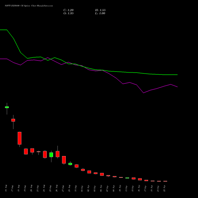Click the red candlestick above 22 Sep
The width and height of the screenshot is (198, 198).
click(165, 181)
